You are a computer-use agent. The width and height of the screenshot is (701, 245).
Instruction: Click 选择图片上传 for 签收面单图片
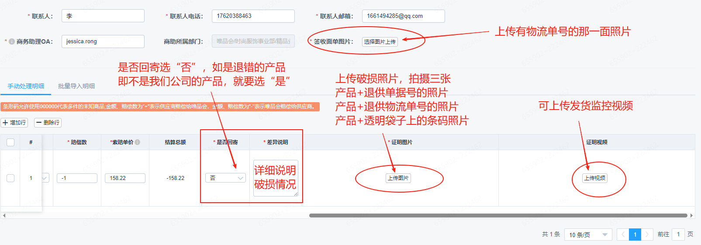coord(380,41)
